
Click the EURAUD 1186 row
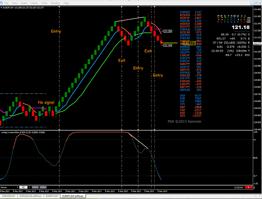click(x=191, y=29)
